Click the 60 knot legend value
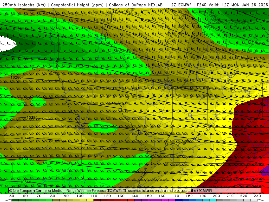Viewport: 269px width, 202px height. coord(26,196)
